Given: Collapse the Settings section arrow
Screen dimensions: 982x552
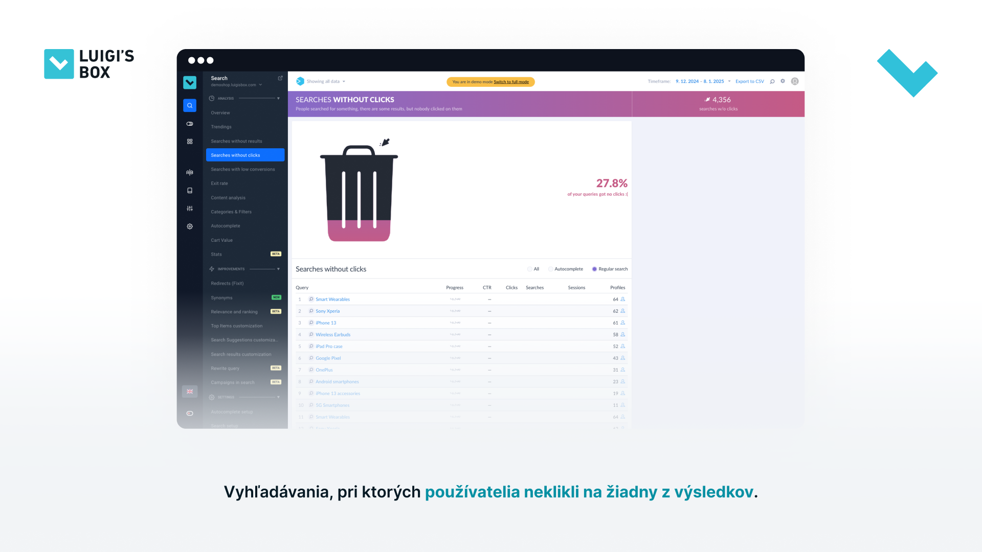Looking at the screenshot, I should (x=278, y=397).
